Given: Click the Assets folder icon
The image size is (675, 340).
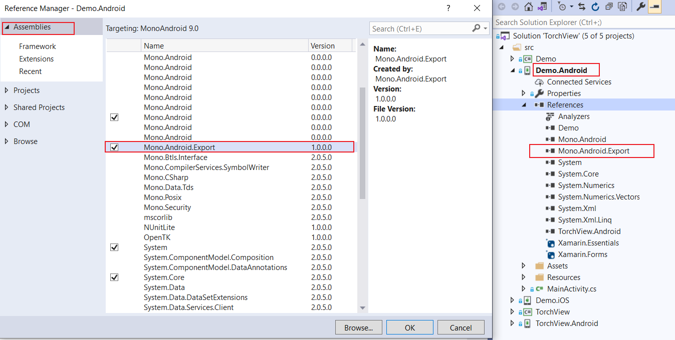Looking at the screenshot, I should (x=539, y=266).
